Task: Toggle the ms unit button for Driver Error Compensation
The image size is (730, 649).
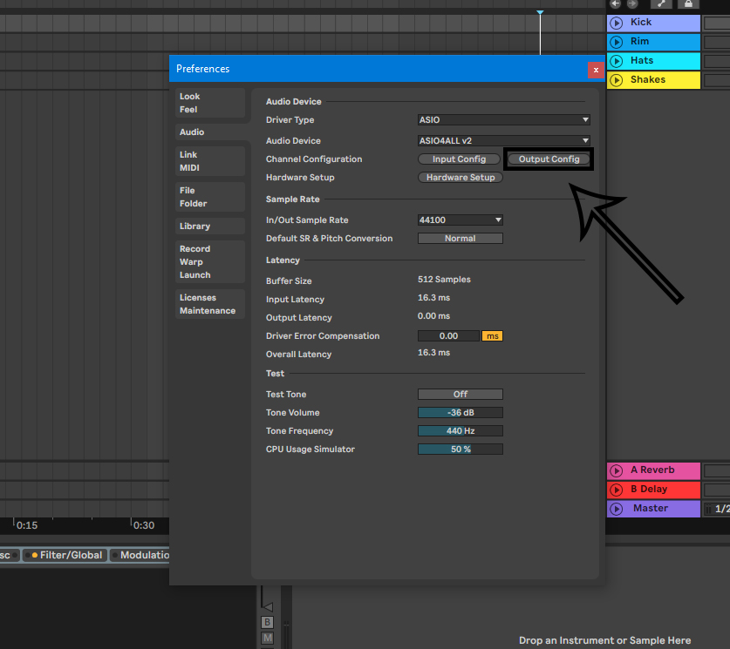Action: 492,336
